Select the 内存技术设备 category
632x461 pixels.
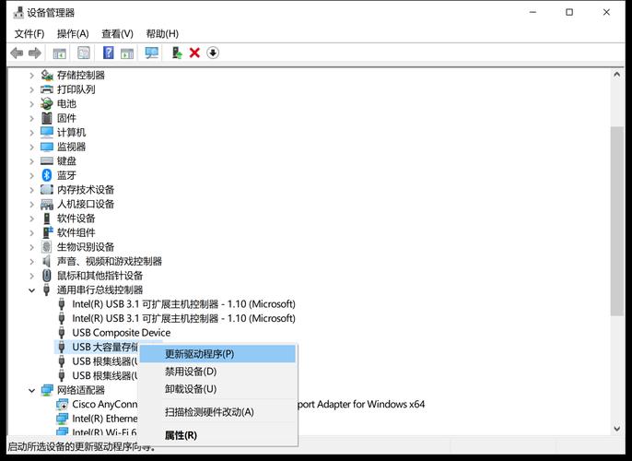coord(86,190)
